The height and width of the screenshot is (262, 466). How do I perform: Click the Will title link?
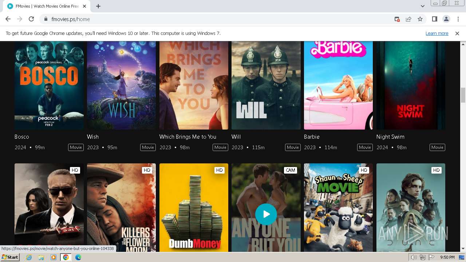[x=236, y=137]
